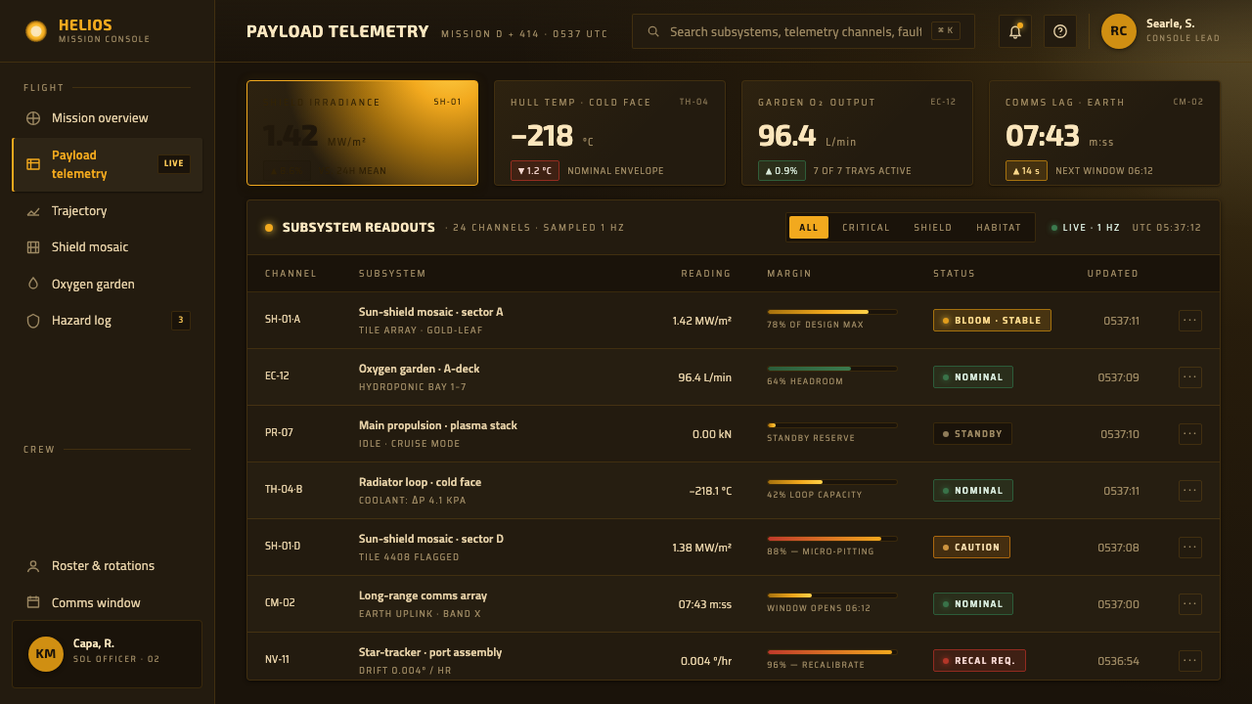Open more options for SH-01-A row
This screenshot has width=1252, height=704.
[1190, 321]
